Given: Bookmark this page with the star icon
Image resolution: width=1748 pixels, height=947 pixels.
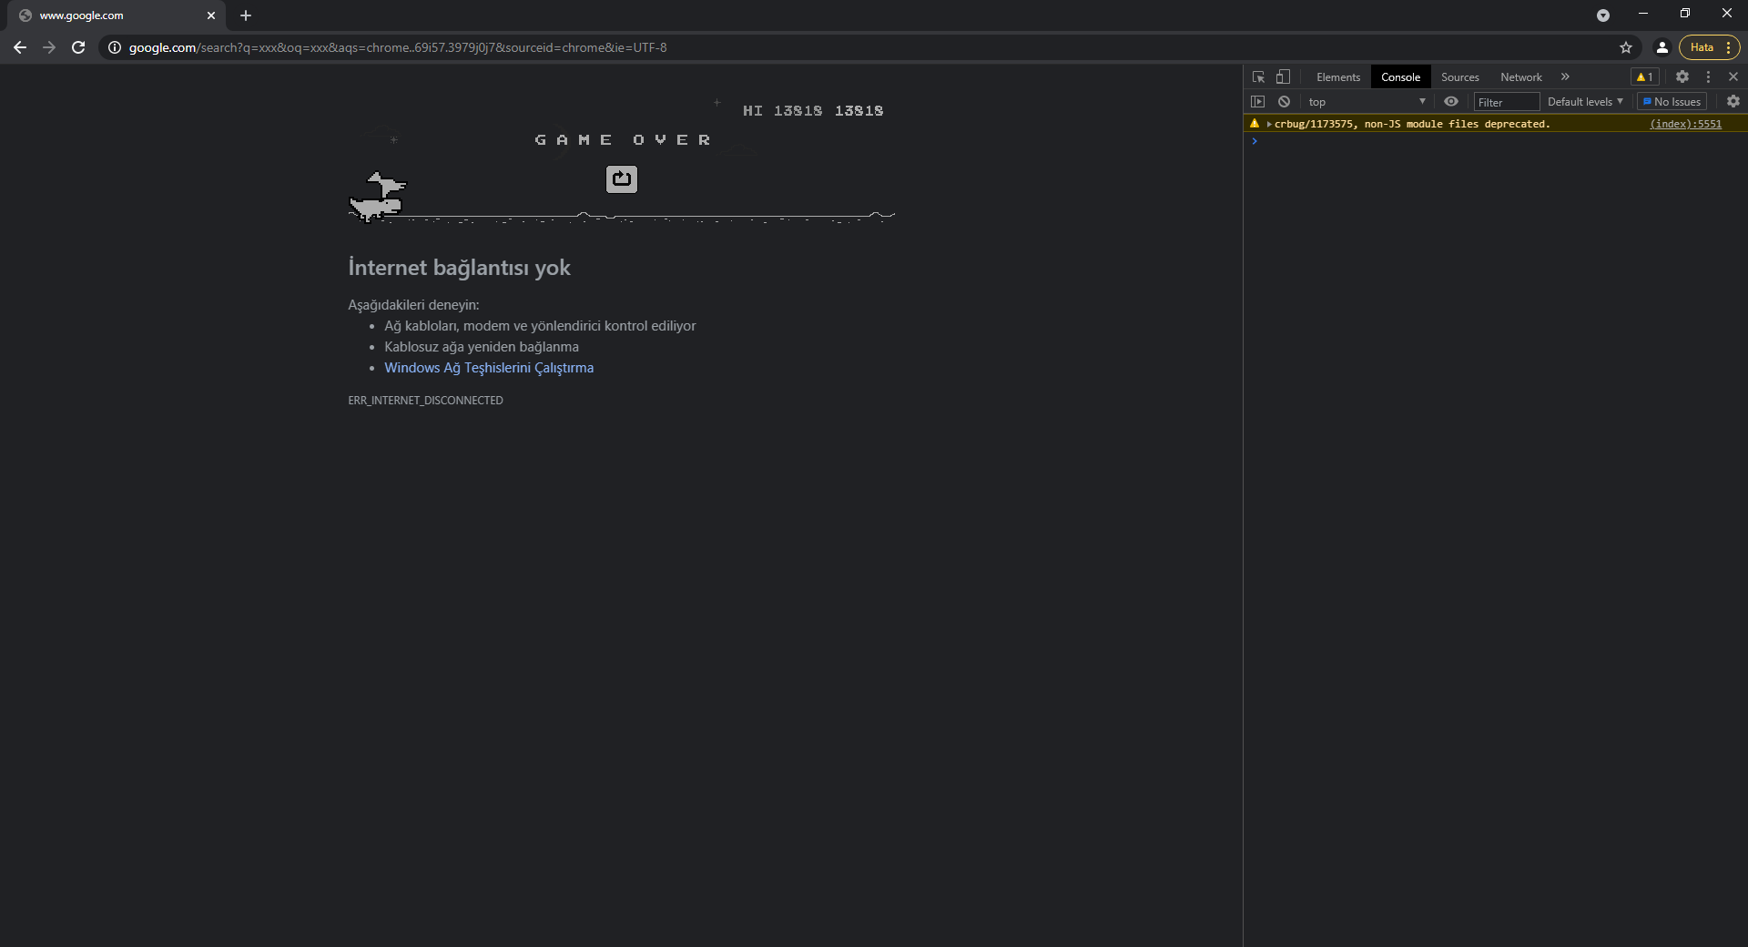Looking at the screenshot, I should [1626, 47].
